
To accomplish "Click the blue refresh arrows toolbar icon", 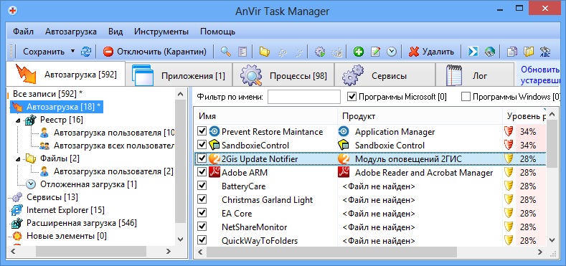I will 86,52.
